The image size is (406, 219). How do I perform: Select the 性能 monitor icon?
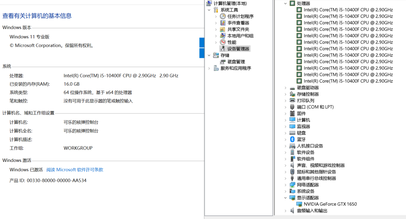click(223, 42)
